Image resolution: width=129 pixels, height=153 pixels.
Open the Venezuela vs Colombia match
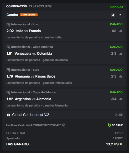[33, 54]
